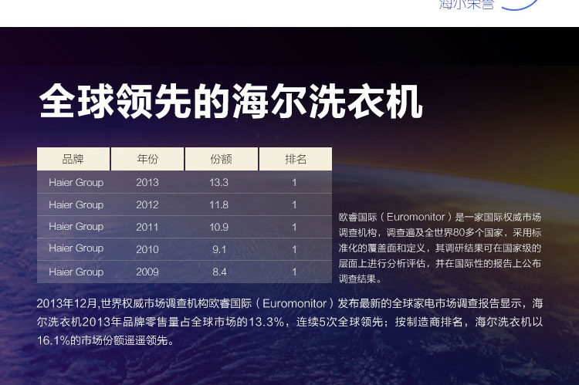Click the line starting 欧睿国际（Euromonitor）是一家
The height and width of the screenshot is (385, 579).
coord(440,217)
